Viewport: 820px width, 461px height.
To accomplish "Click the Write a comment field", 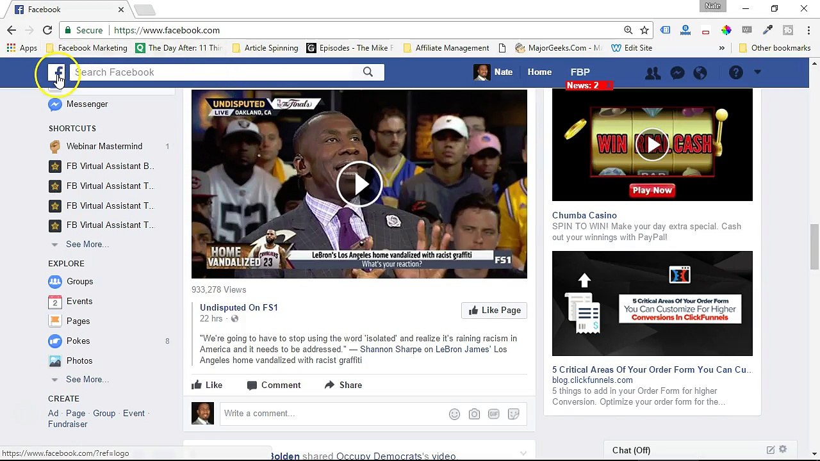I will [x=333, y=414].
